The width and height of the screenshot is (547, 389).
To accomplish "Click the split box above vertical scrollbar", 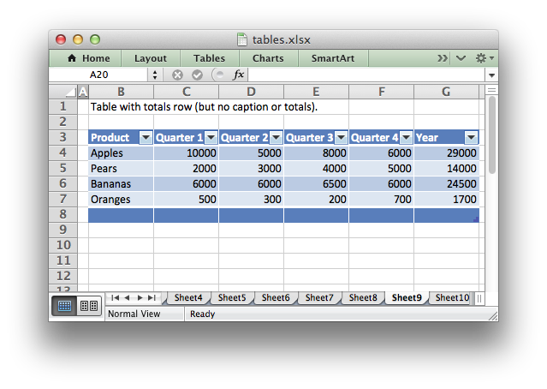I will click(x=492, y=91).
